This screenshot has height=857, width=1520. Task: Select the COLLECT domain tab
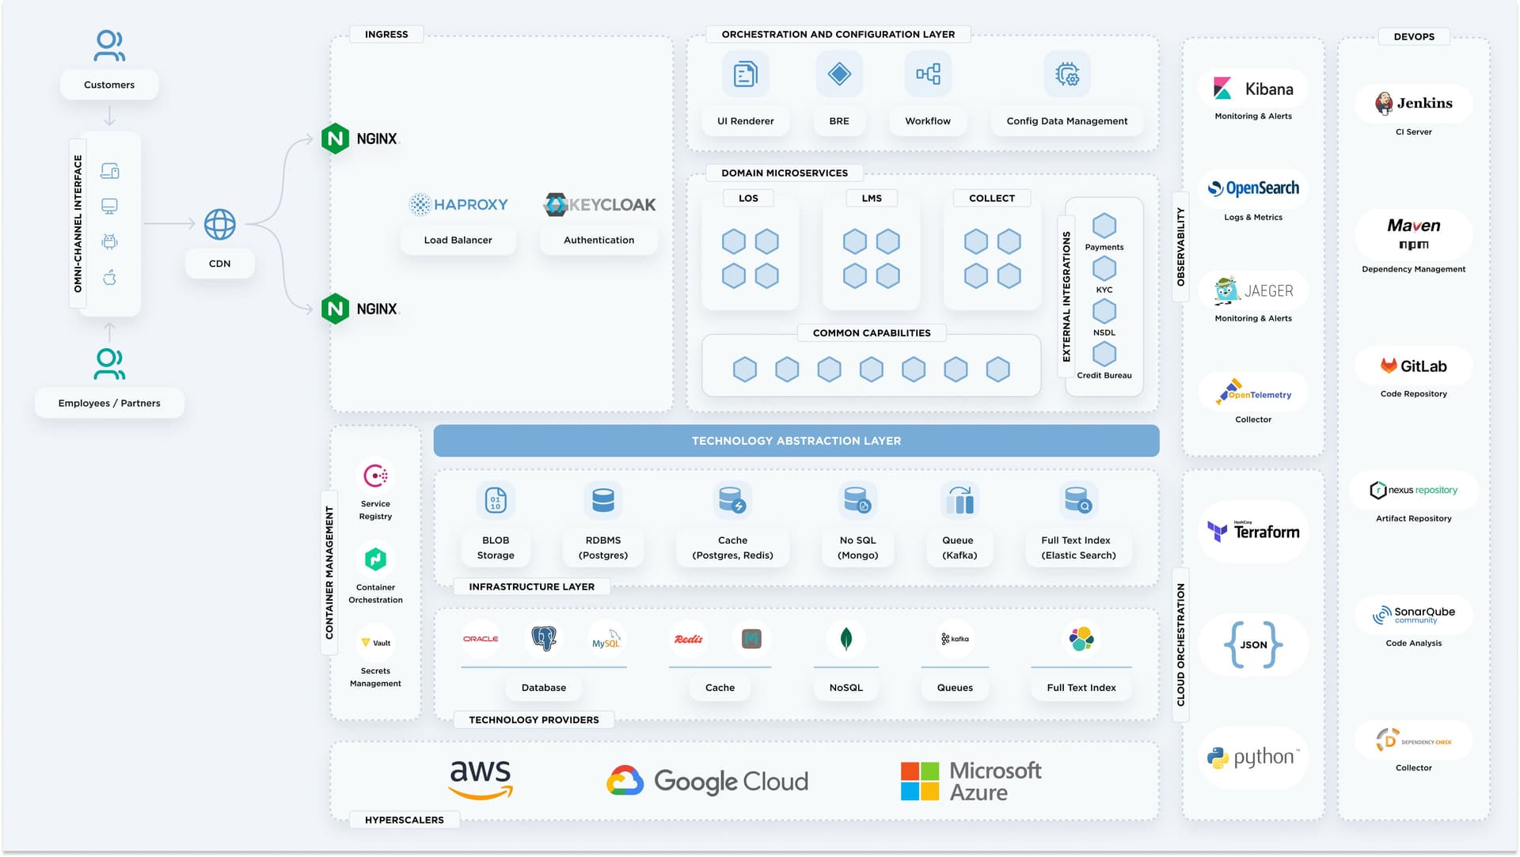[x=991, y=198]
